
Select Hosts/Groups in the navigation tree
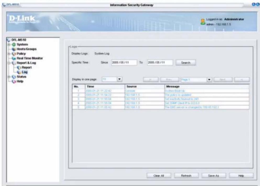coord(26,49)
